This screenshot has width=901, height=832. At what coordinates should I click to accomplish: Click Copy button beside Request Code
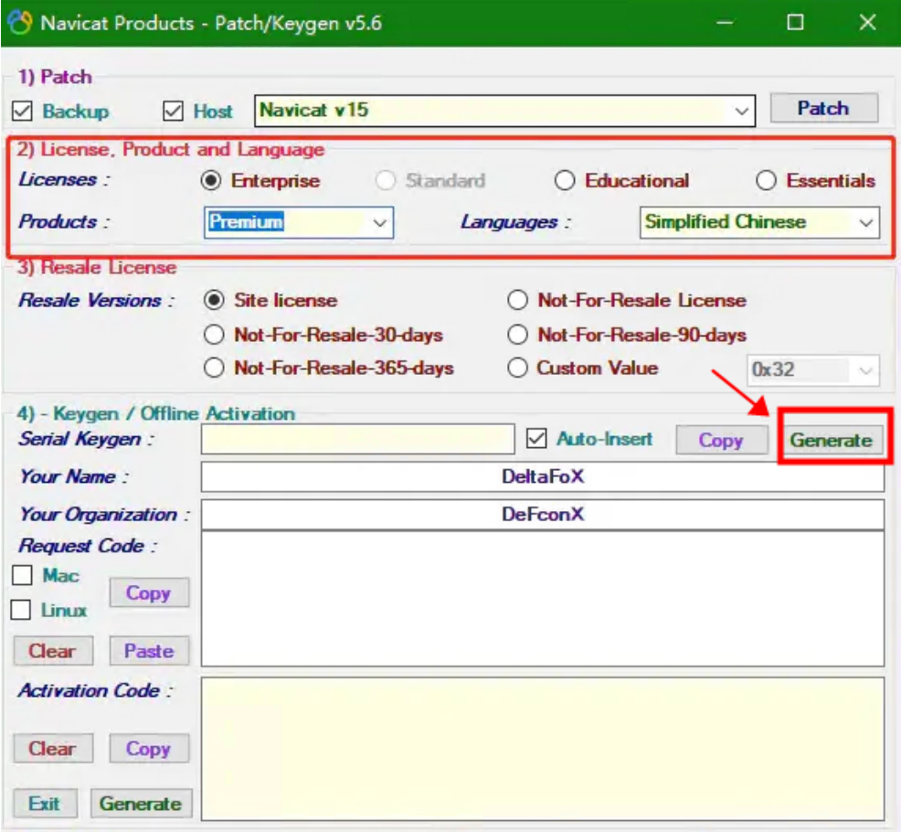click(149, 592)
